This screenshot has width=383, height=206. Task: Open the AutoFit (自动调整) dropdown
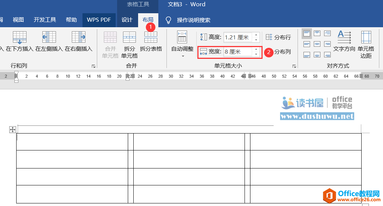[x=182, y=45]
